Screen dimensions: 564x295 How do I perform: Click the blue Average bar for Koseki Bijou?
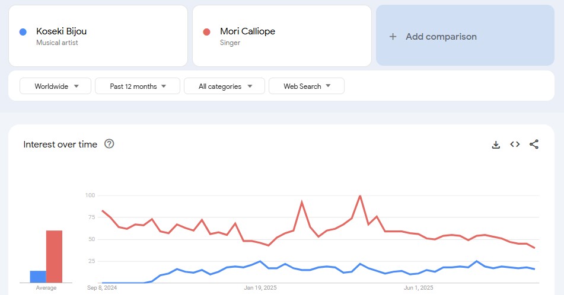pos(38,277)
